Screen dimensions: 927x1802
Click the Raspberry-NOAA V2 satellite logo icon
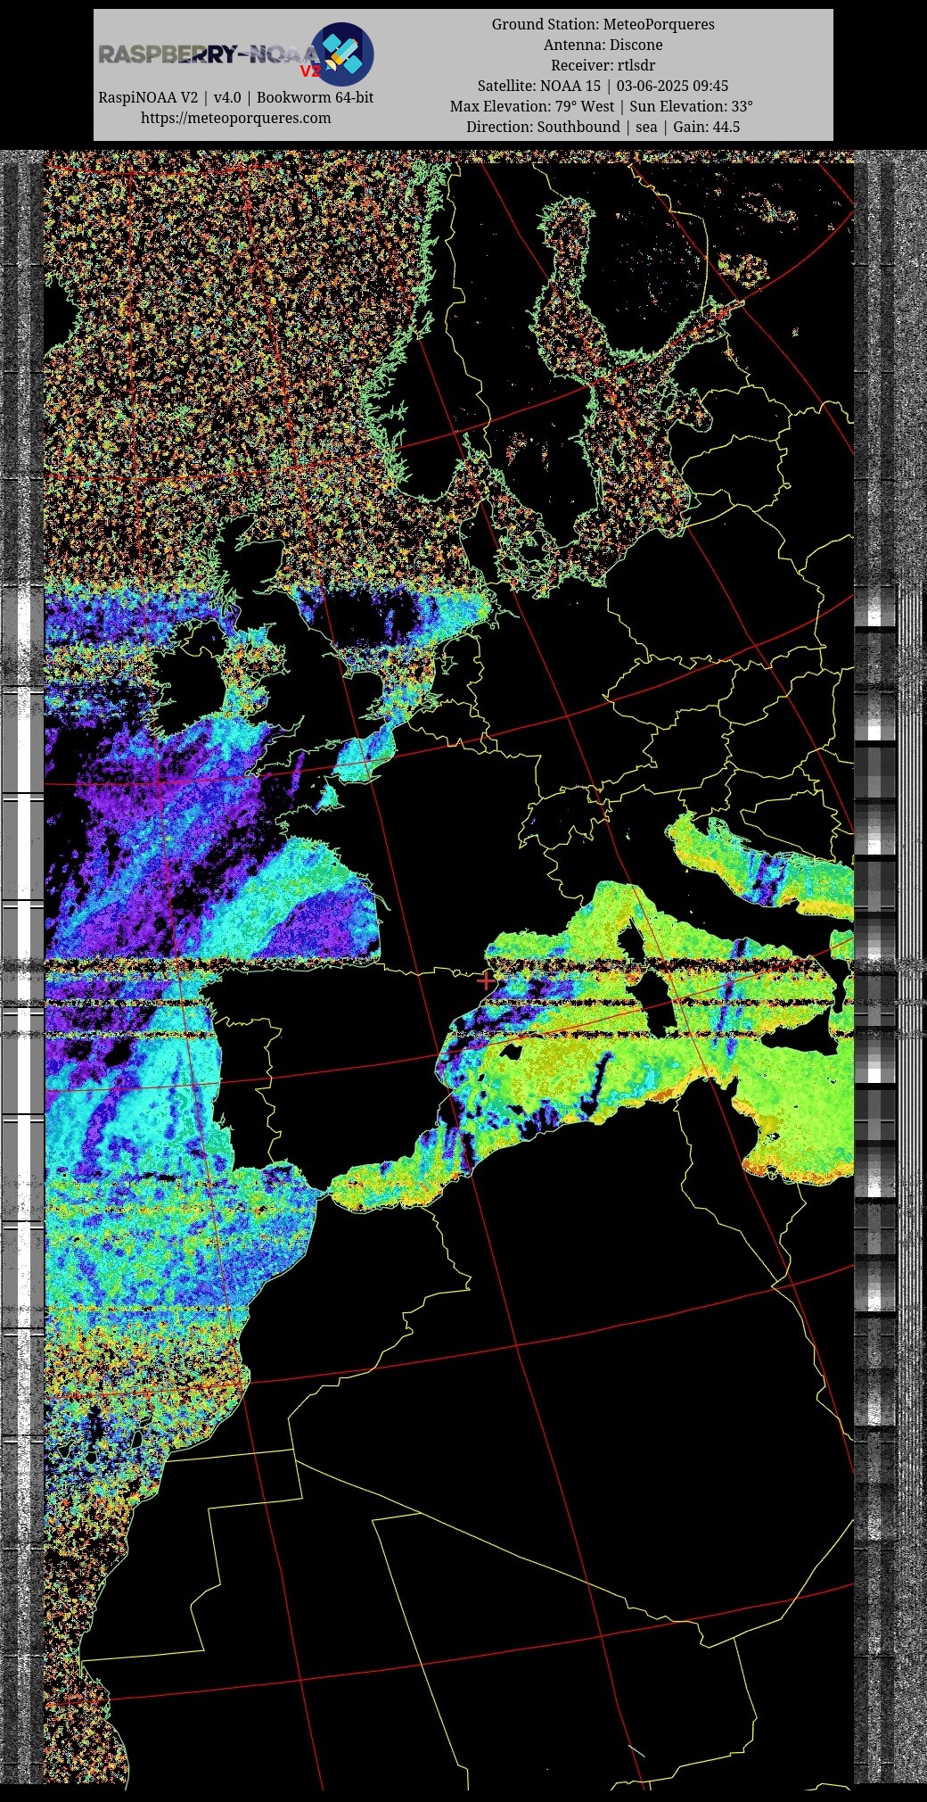[342, 54]
